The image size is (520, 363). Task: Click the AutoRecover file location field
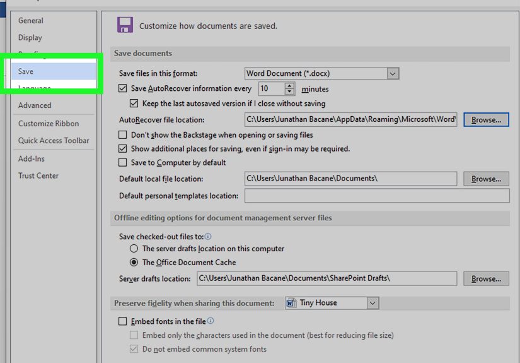click(x=350, y=119)
